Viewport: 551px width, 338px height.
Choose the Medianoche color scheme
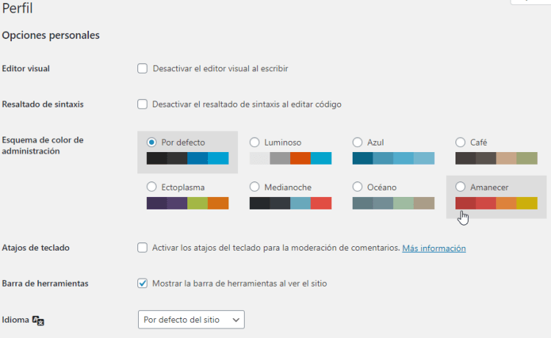[x=255, y=187]
